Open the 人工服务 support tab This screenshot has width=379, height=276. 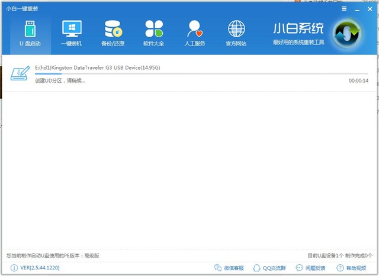[x=195, y=34]
